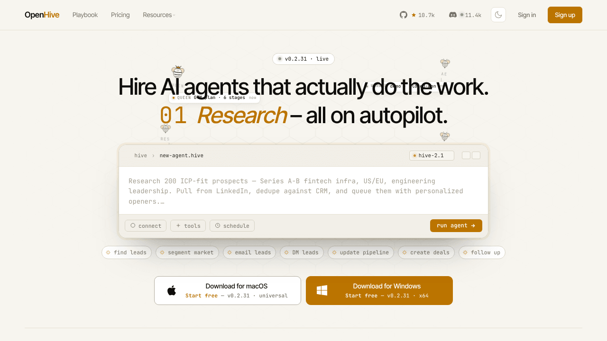Viewport: 607px width, 341px height.
Task: Click the OpenHive logo
Action: click(x=42, y=15)
